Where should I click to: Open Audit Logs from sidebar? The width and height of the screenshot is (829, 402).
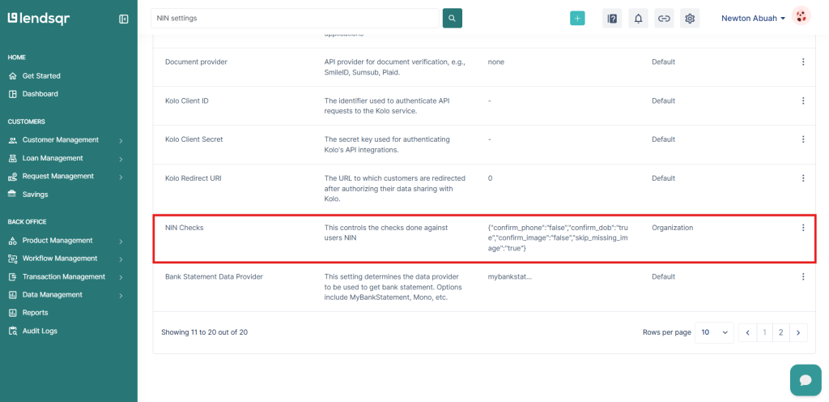click(40, 331)
